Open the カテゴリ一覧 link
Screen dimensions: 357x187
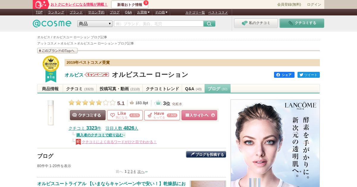tap(195, 12)
